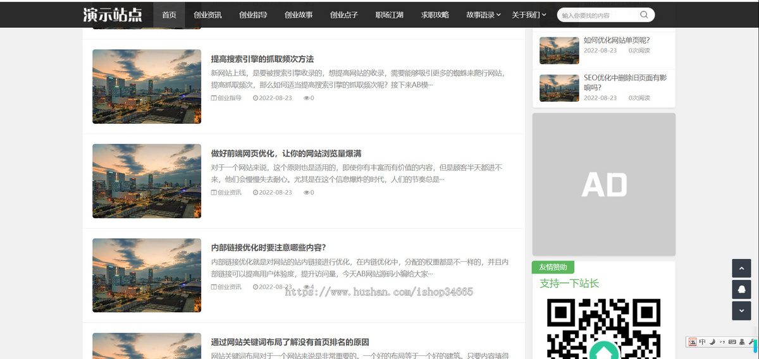Open sidebar article 如何优化网站单页呢?
Image resolution: width=759 pixels, height=359 pixels.
coord(617,40)
